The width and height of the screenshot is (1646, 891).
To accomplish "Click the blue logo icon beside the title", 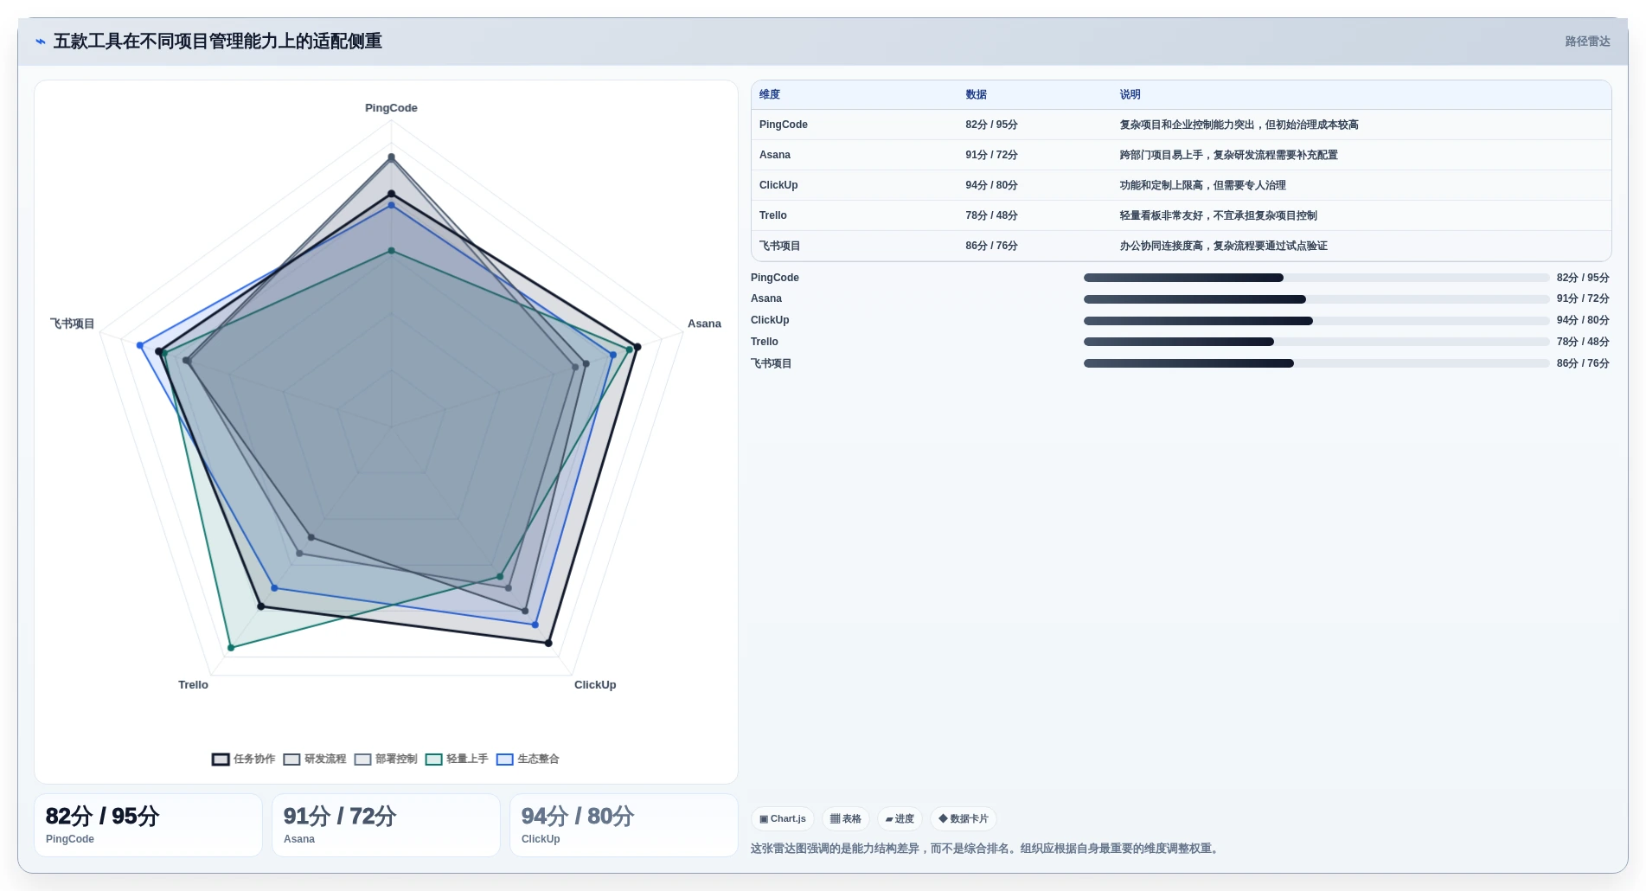I will [x=41, y=42].
